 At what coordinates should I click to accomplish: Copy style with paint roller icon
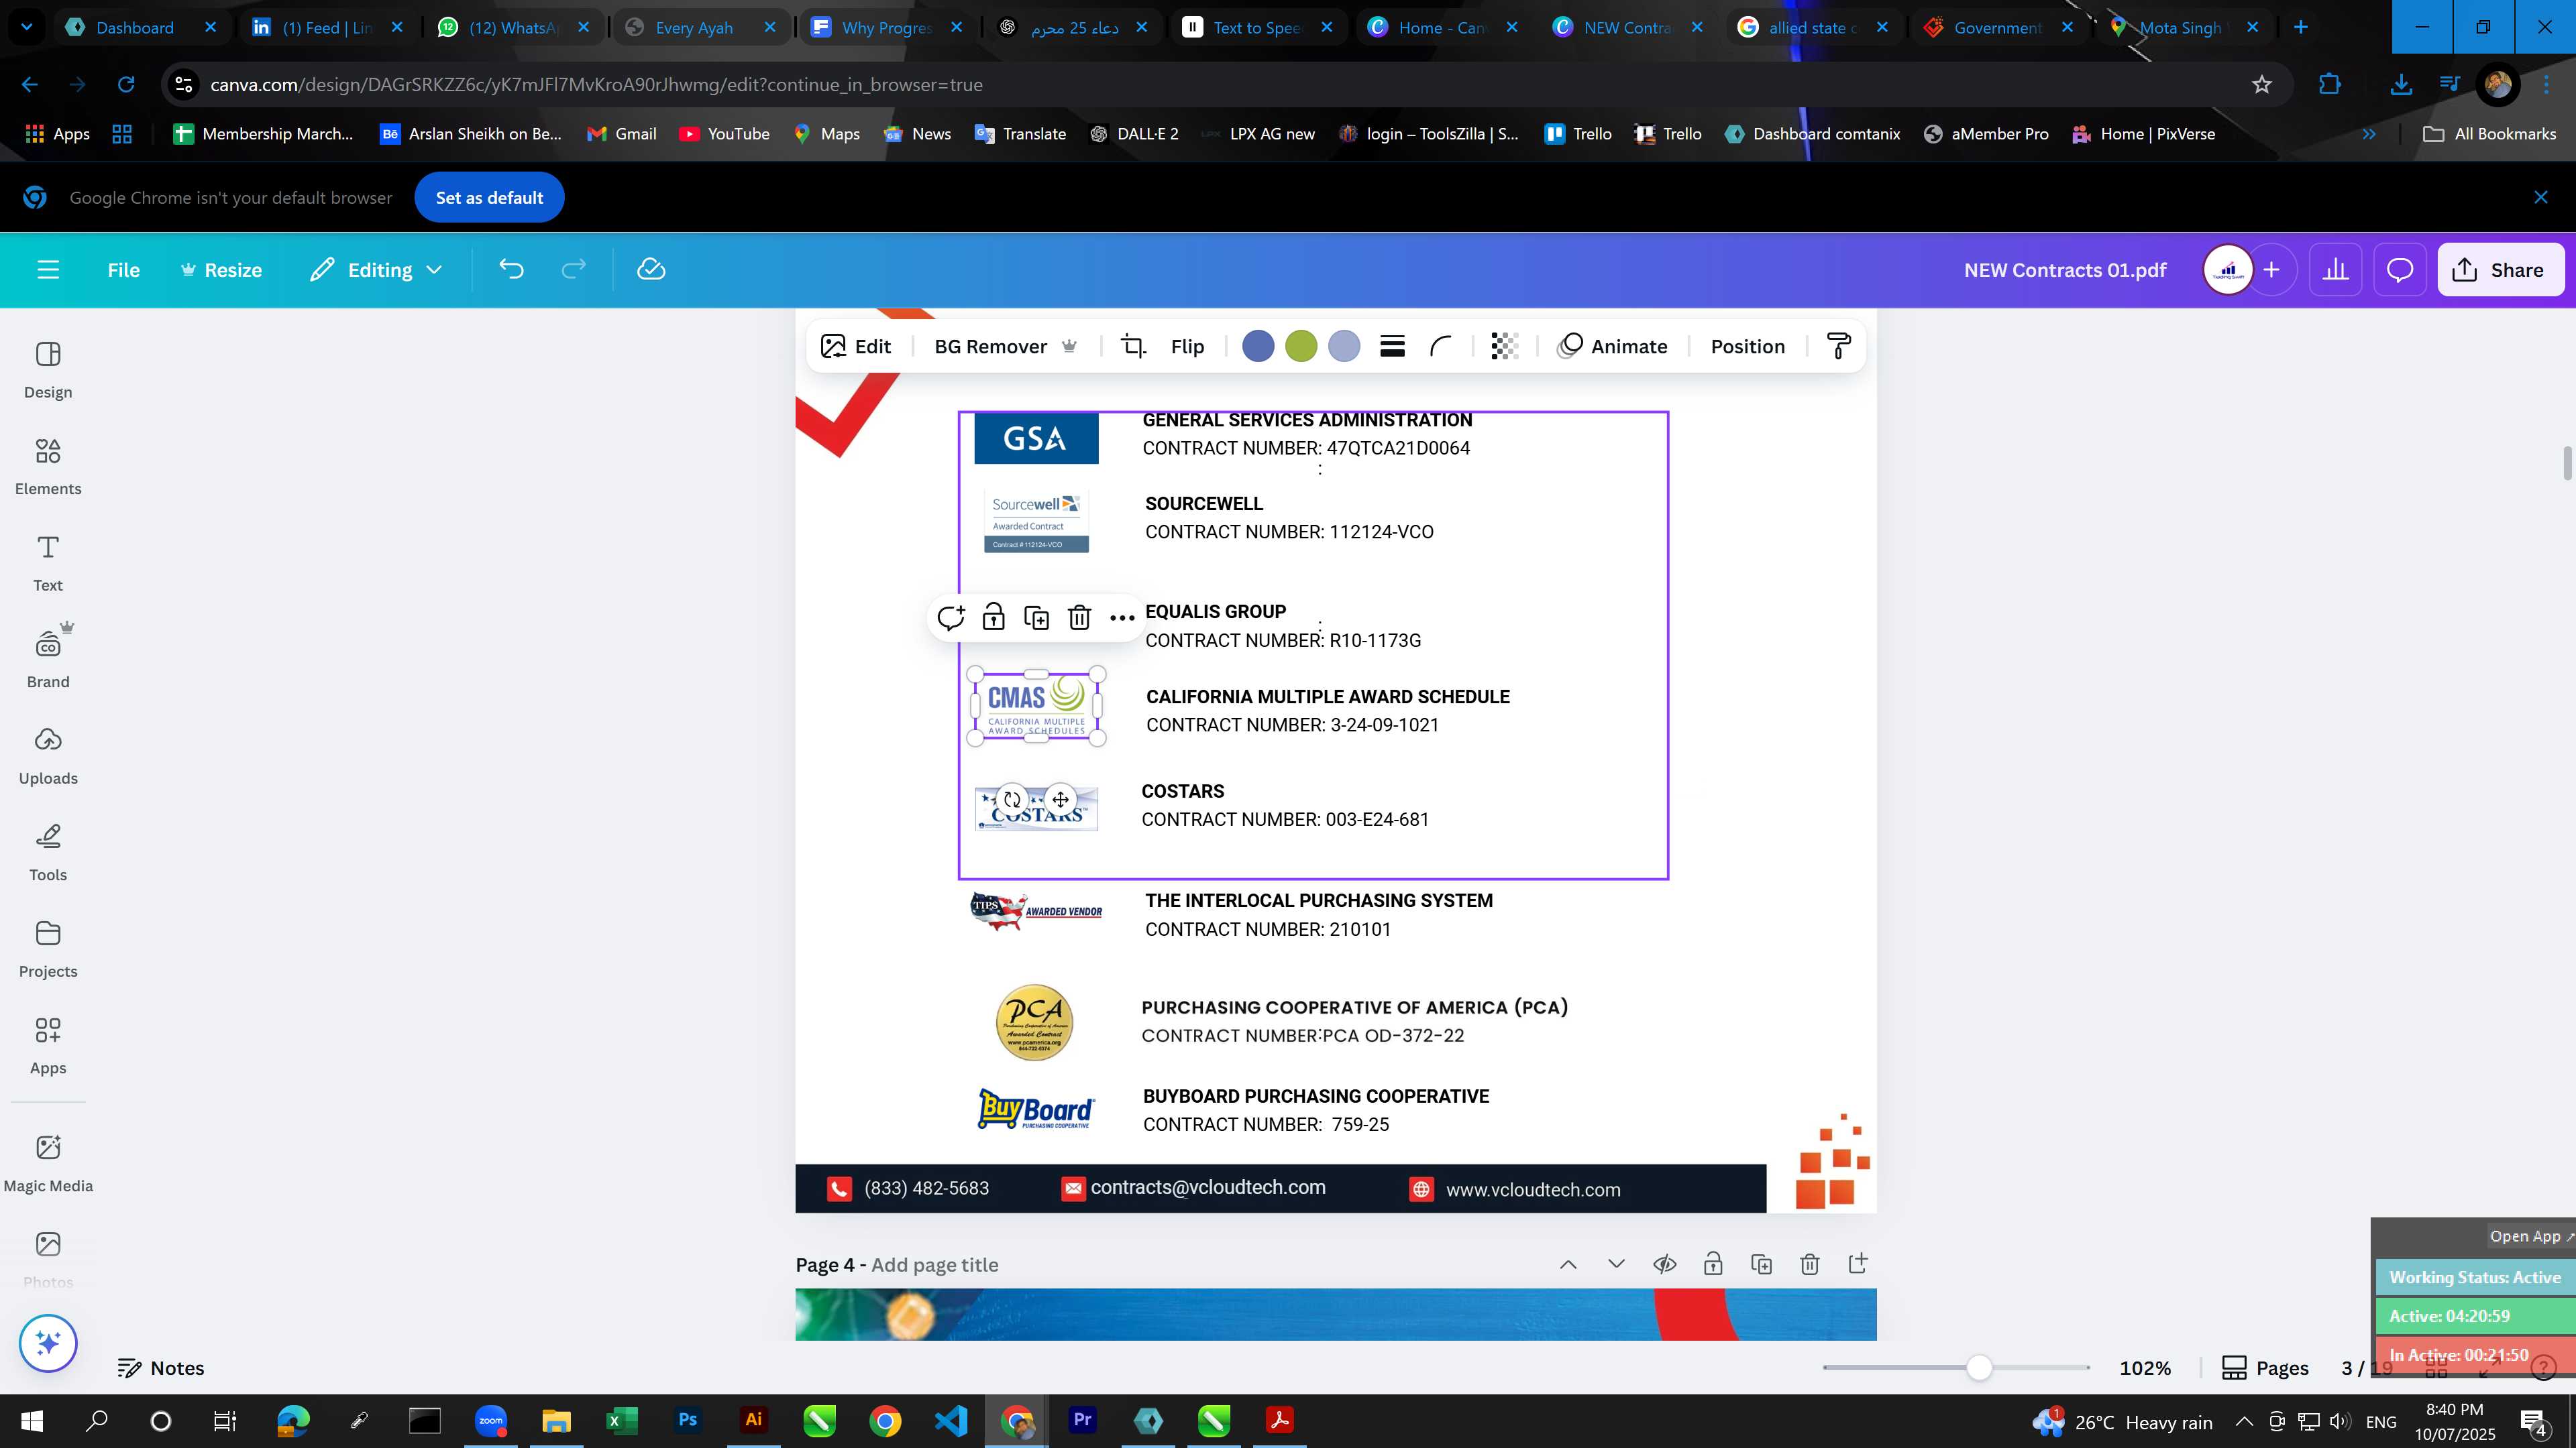(x=1838, y=347)
